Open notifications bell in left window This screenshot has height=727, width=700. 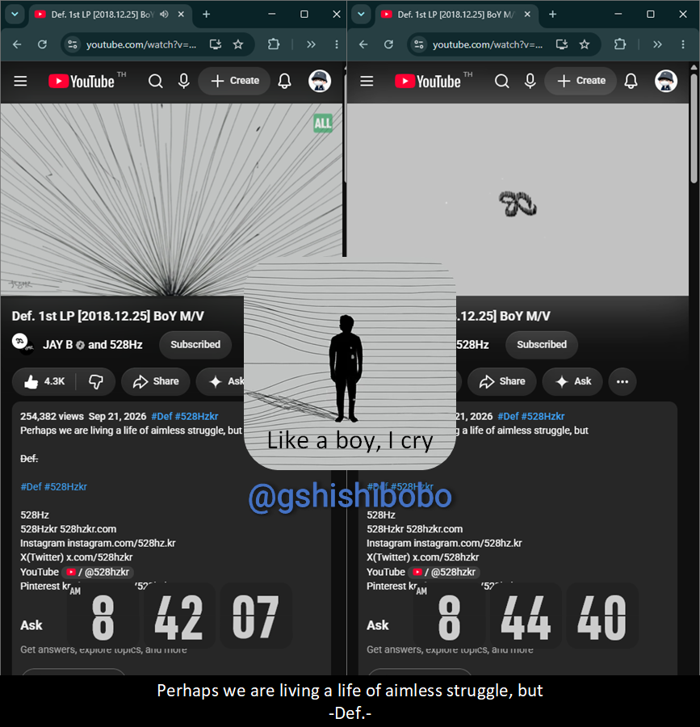pos(284,82)
